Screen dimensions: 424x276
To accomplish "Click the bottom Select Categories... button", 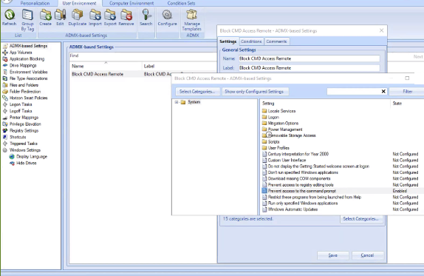I will click(x=361, y=219).
